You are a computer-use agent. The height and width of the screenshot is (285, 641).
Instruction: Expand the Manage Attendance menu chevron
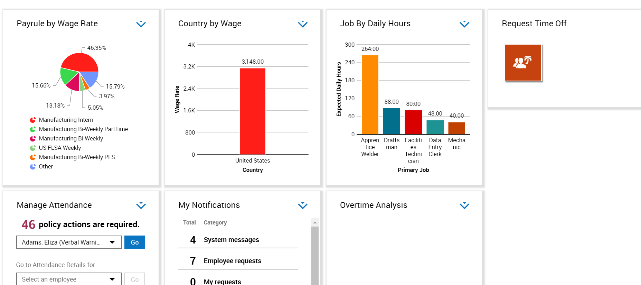(x=141, y=205)
